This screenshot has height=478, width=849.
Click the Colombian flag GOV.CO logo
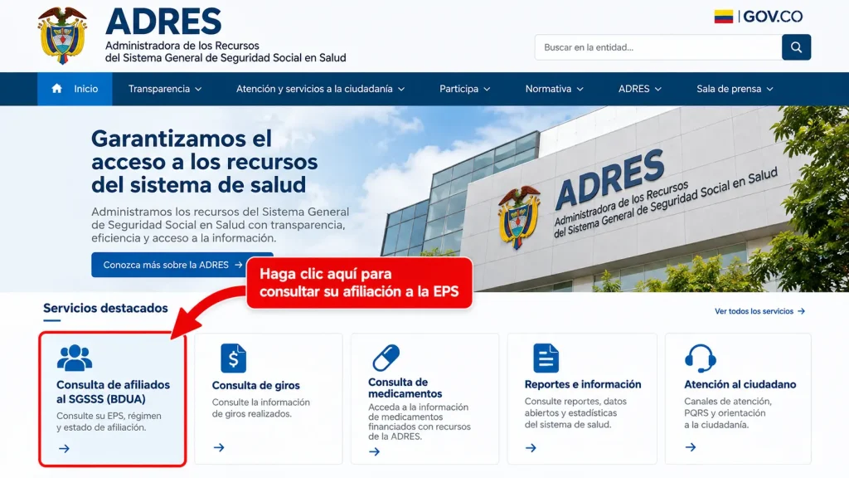click(x=758, y=17)
